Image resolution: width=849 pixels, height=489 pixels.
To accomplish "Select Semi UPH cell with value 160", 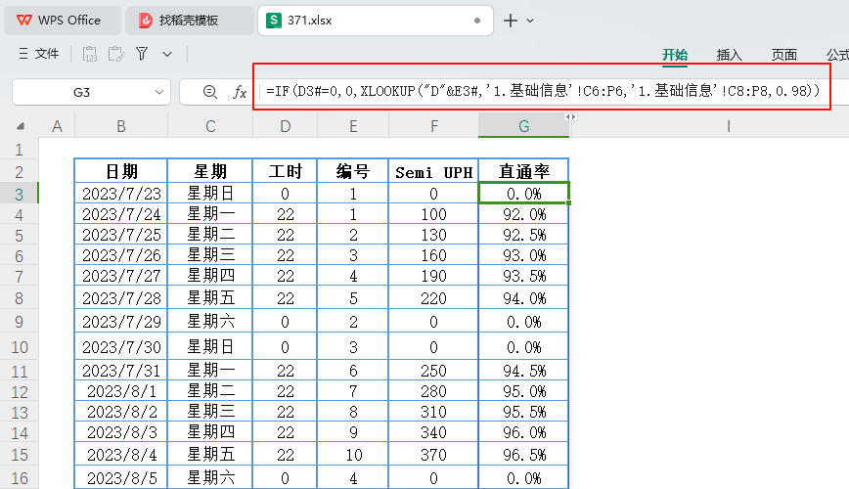I will tap(433, 255).
